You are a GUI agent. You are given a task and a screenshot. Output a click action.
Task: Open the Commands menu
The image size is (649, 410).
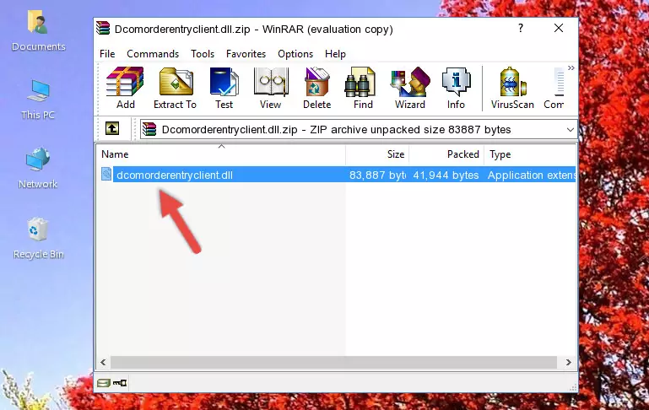click(x=153, y=54)
